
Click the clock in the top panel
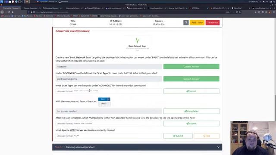(x=252, y=2)
